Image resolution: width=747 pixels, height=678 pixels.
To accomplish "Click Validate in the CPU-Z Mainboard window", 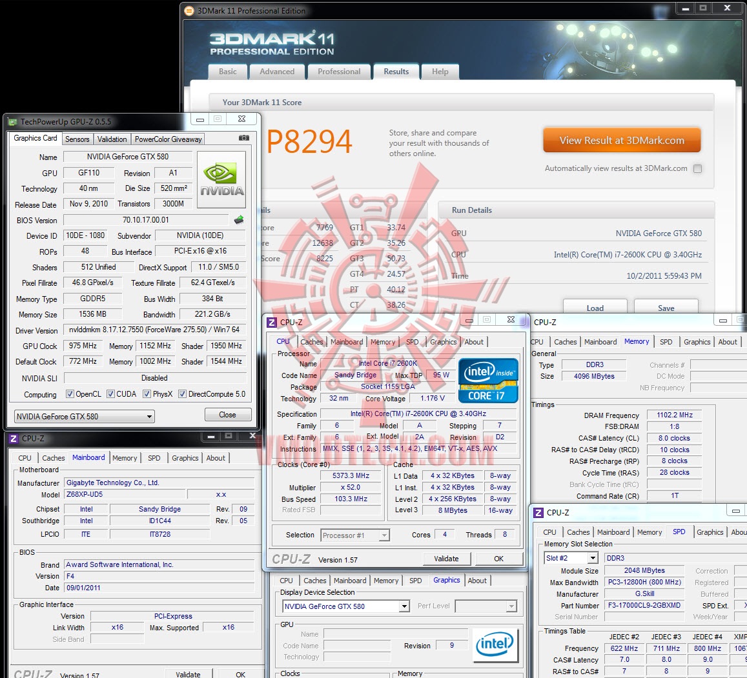I will click(x=188, y=674).
